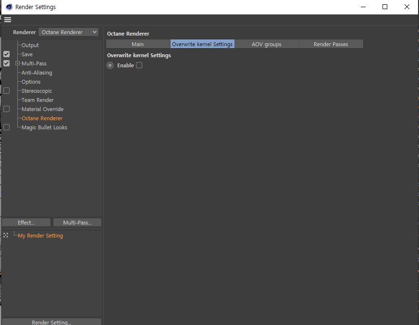
Task: Select My Render Setting preset
Action: [40, 236]
